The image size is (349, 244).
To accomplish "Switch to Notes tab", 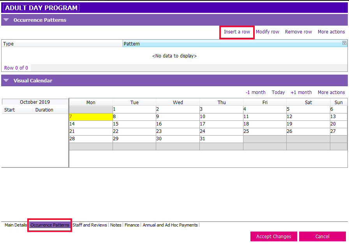I will click(x=116, y=225).
